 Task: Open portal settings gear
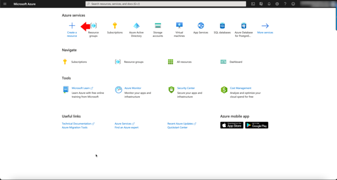tap(277, 4)
